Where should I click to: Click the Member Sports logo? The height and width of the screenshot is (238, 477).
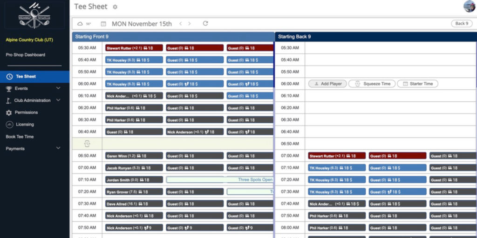pyautogui.click(x=34, y=16)
